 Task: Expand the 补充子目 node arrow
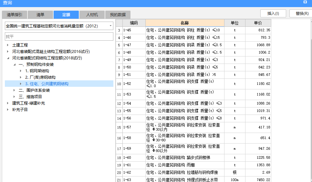point(8,110)
